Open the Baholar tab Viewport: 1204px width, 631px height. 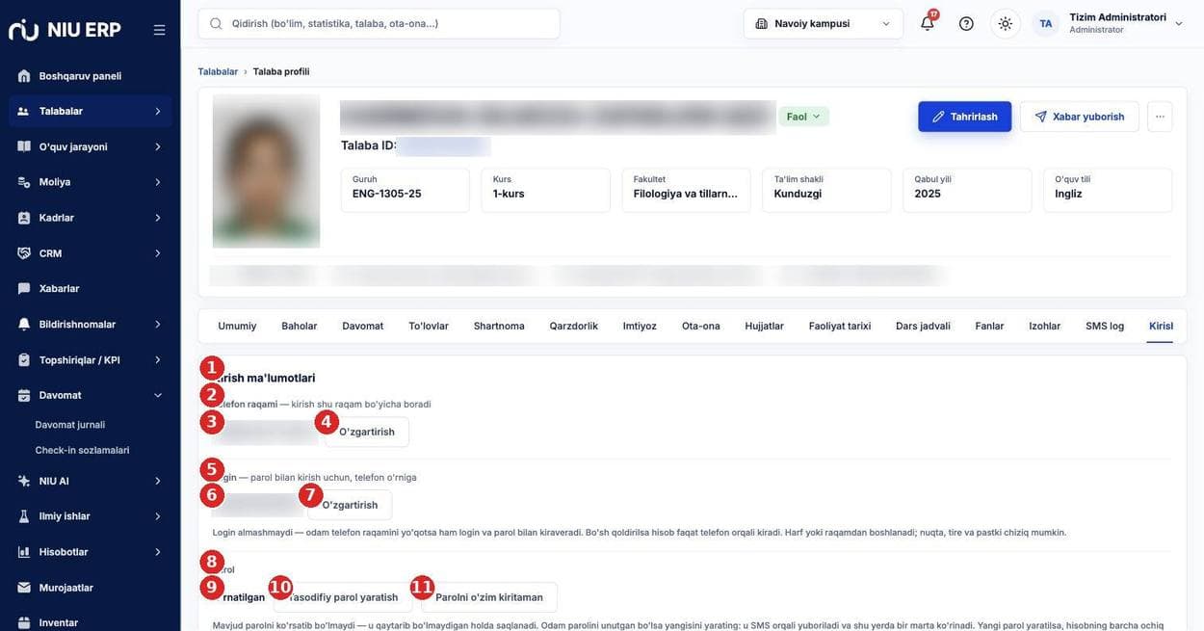click(300, 326)
